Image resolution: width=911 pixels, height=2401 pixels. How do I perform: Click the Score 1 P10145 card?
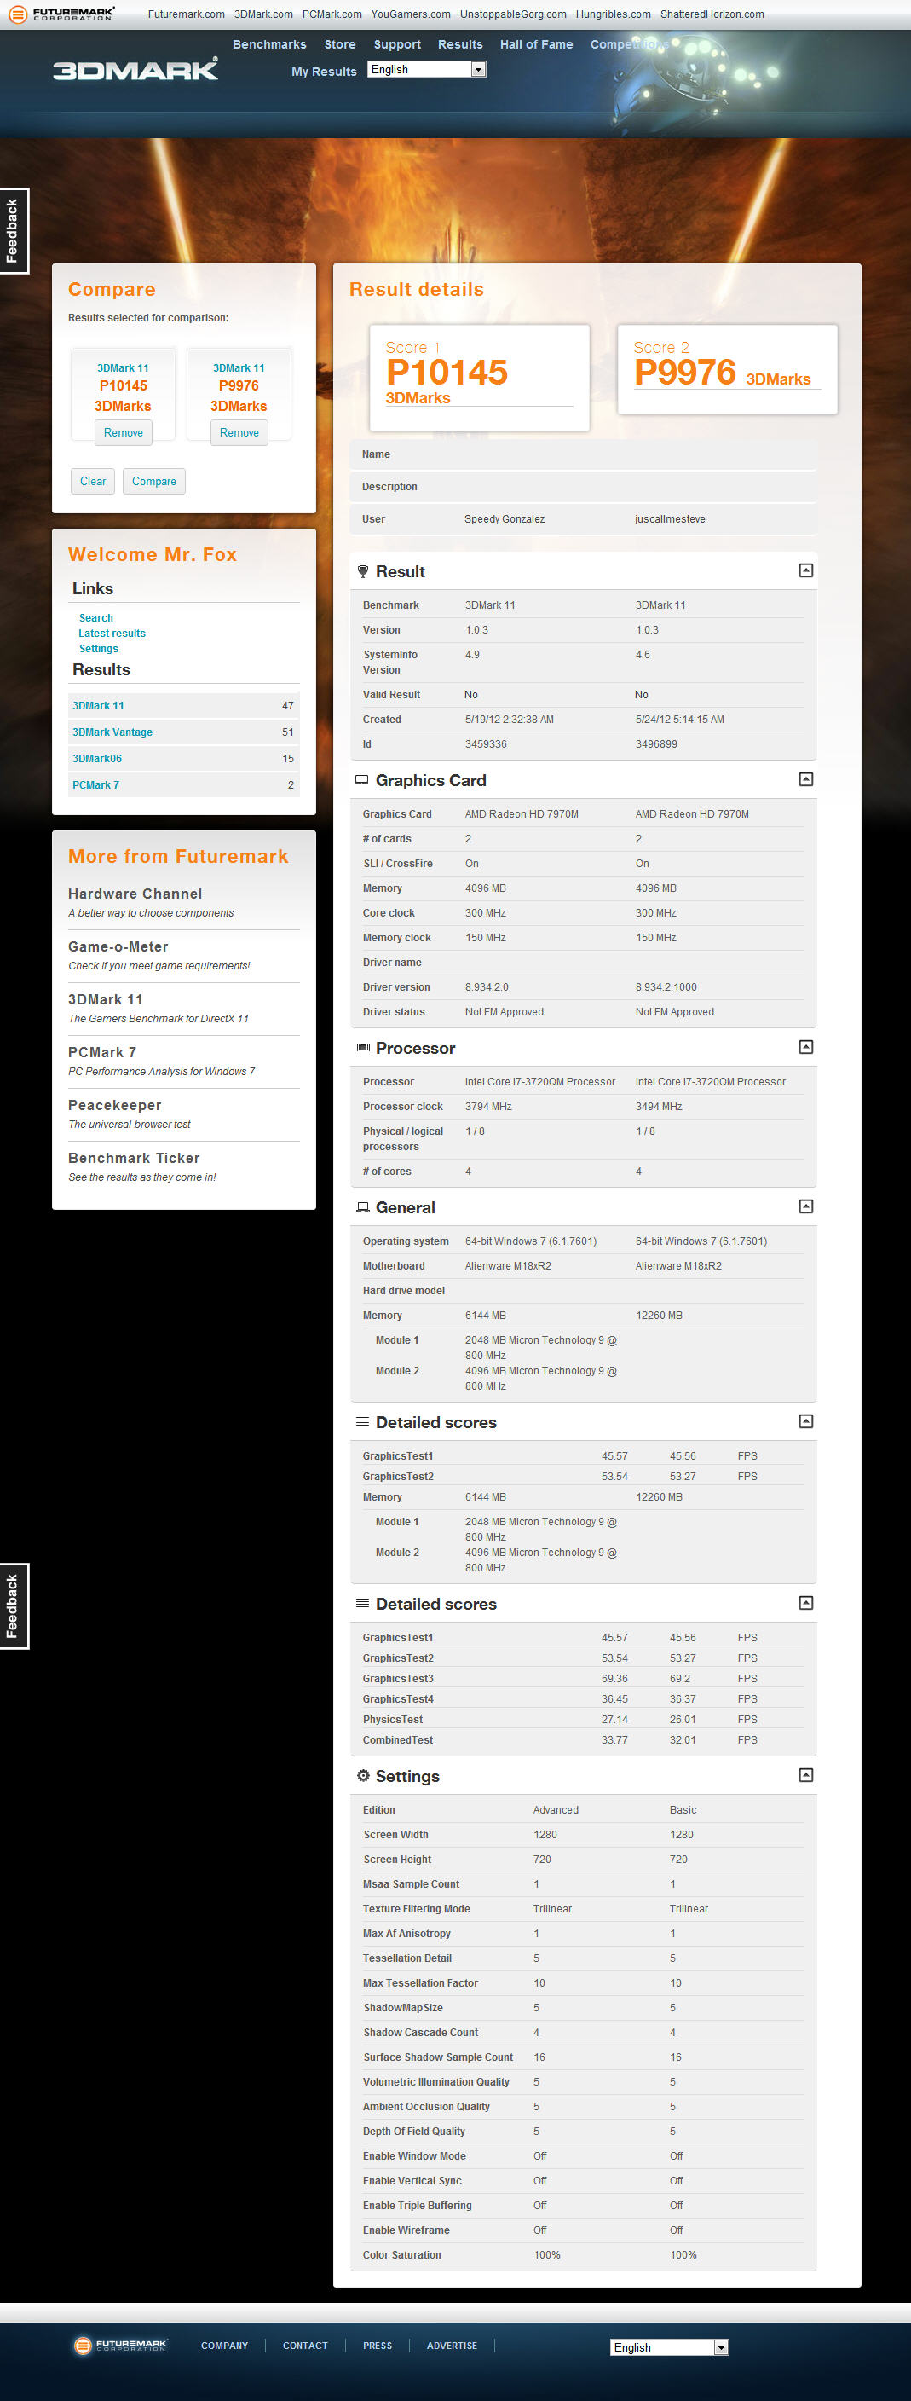(x=480, y=378)
